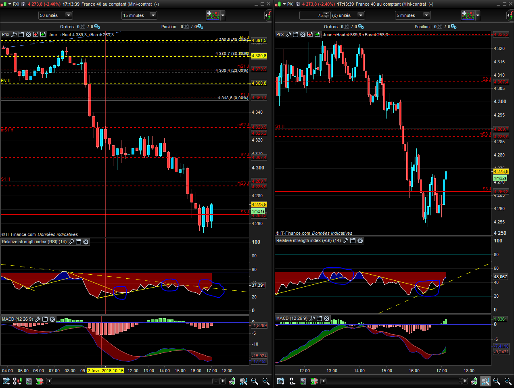The height and width of the screenshot is (388, 514).
Task: Click zoom out magnifier on right chart
Action: point(497,381)
